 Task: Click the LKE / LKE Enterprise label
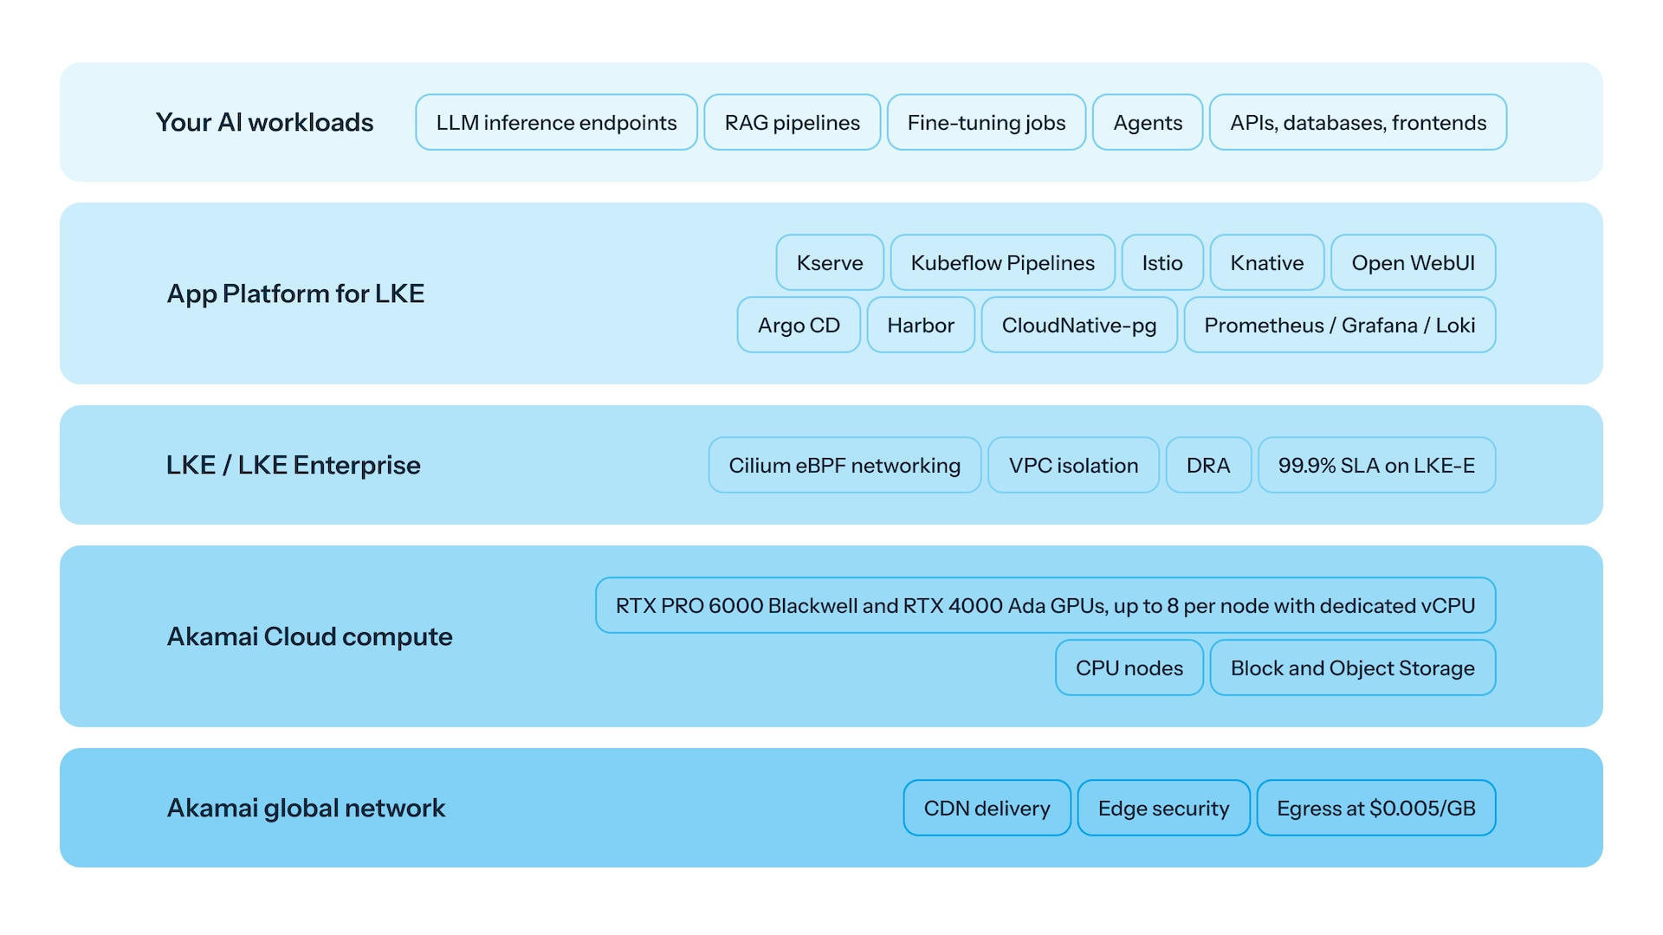pos(293,465)
